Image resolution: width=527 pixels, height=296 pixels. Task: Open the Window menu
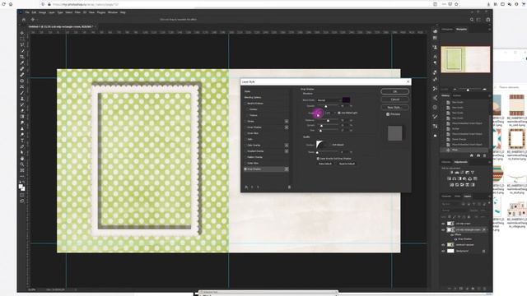tap(113, 12)
